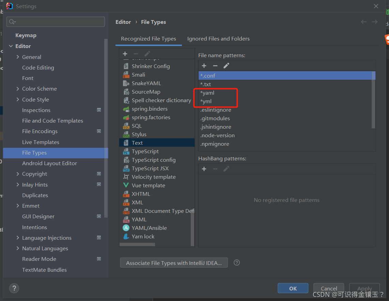The width and height of the screenshot is (389, 301).
Task: Expand the Inlay Hints node
Action: click(x=18, y=185)
